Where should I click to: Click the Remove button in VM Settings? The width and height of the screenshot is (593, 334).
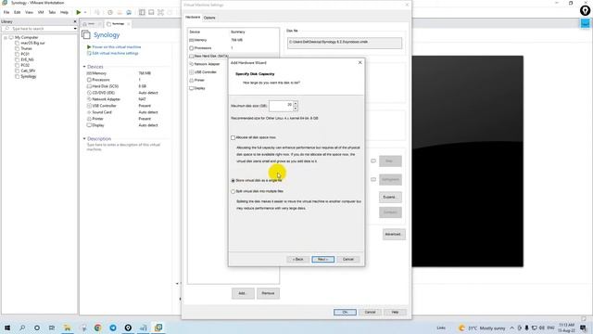click(268, 293)
